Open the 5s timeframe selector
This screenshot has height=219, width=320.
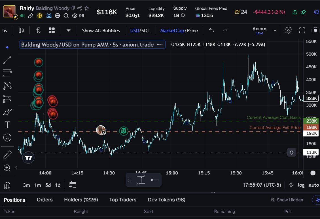(x=5, y=30)
